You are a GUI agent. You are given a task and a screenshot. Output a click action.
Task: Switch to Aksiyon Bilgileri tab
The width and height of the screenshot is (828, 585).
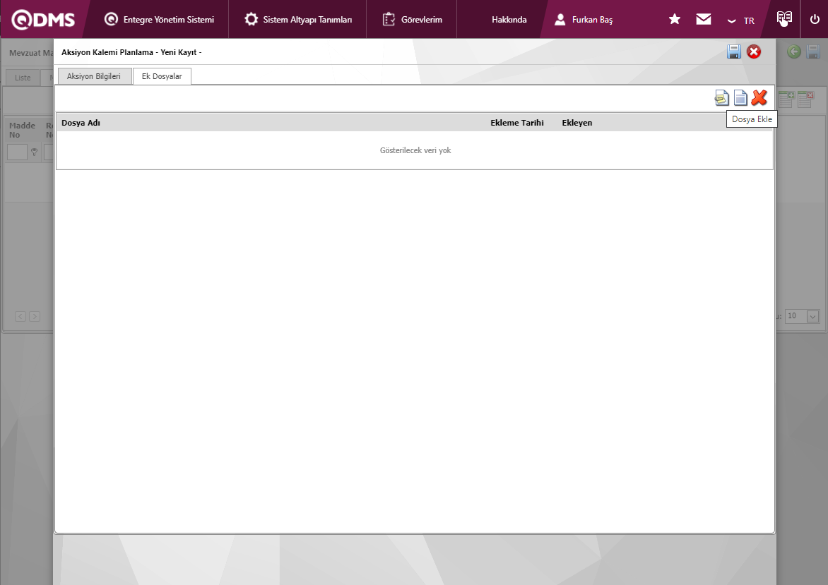[94, 76]
